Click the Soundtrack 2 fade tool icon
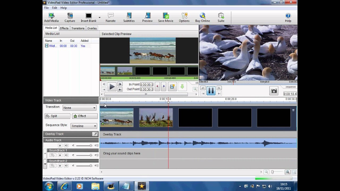340x191 pixels. click(x=53, y=166)
